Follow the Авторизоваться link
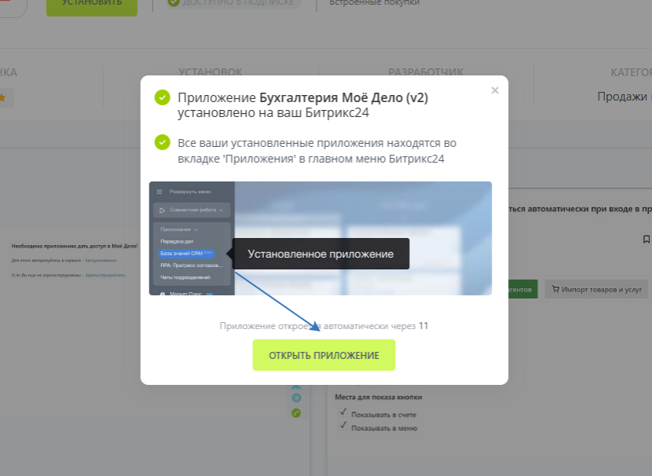This screenshot has width=652, height=476. pos(101,261)
